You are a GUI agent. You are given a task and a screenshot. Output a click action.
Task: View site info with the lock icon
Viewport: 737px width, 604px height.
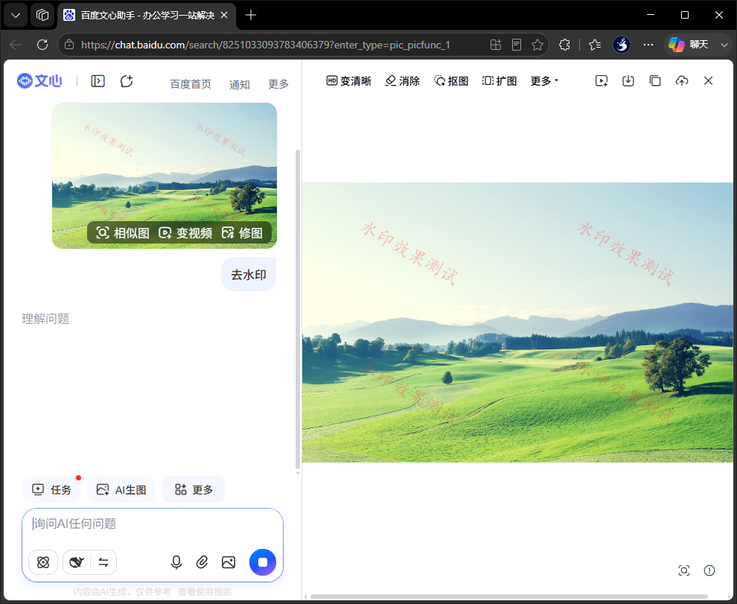69,45
